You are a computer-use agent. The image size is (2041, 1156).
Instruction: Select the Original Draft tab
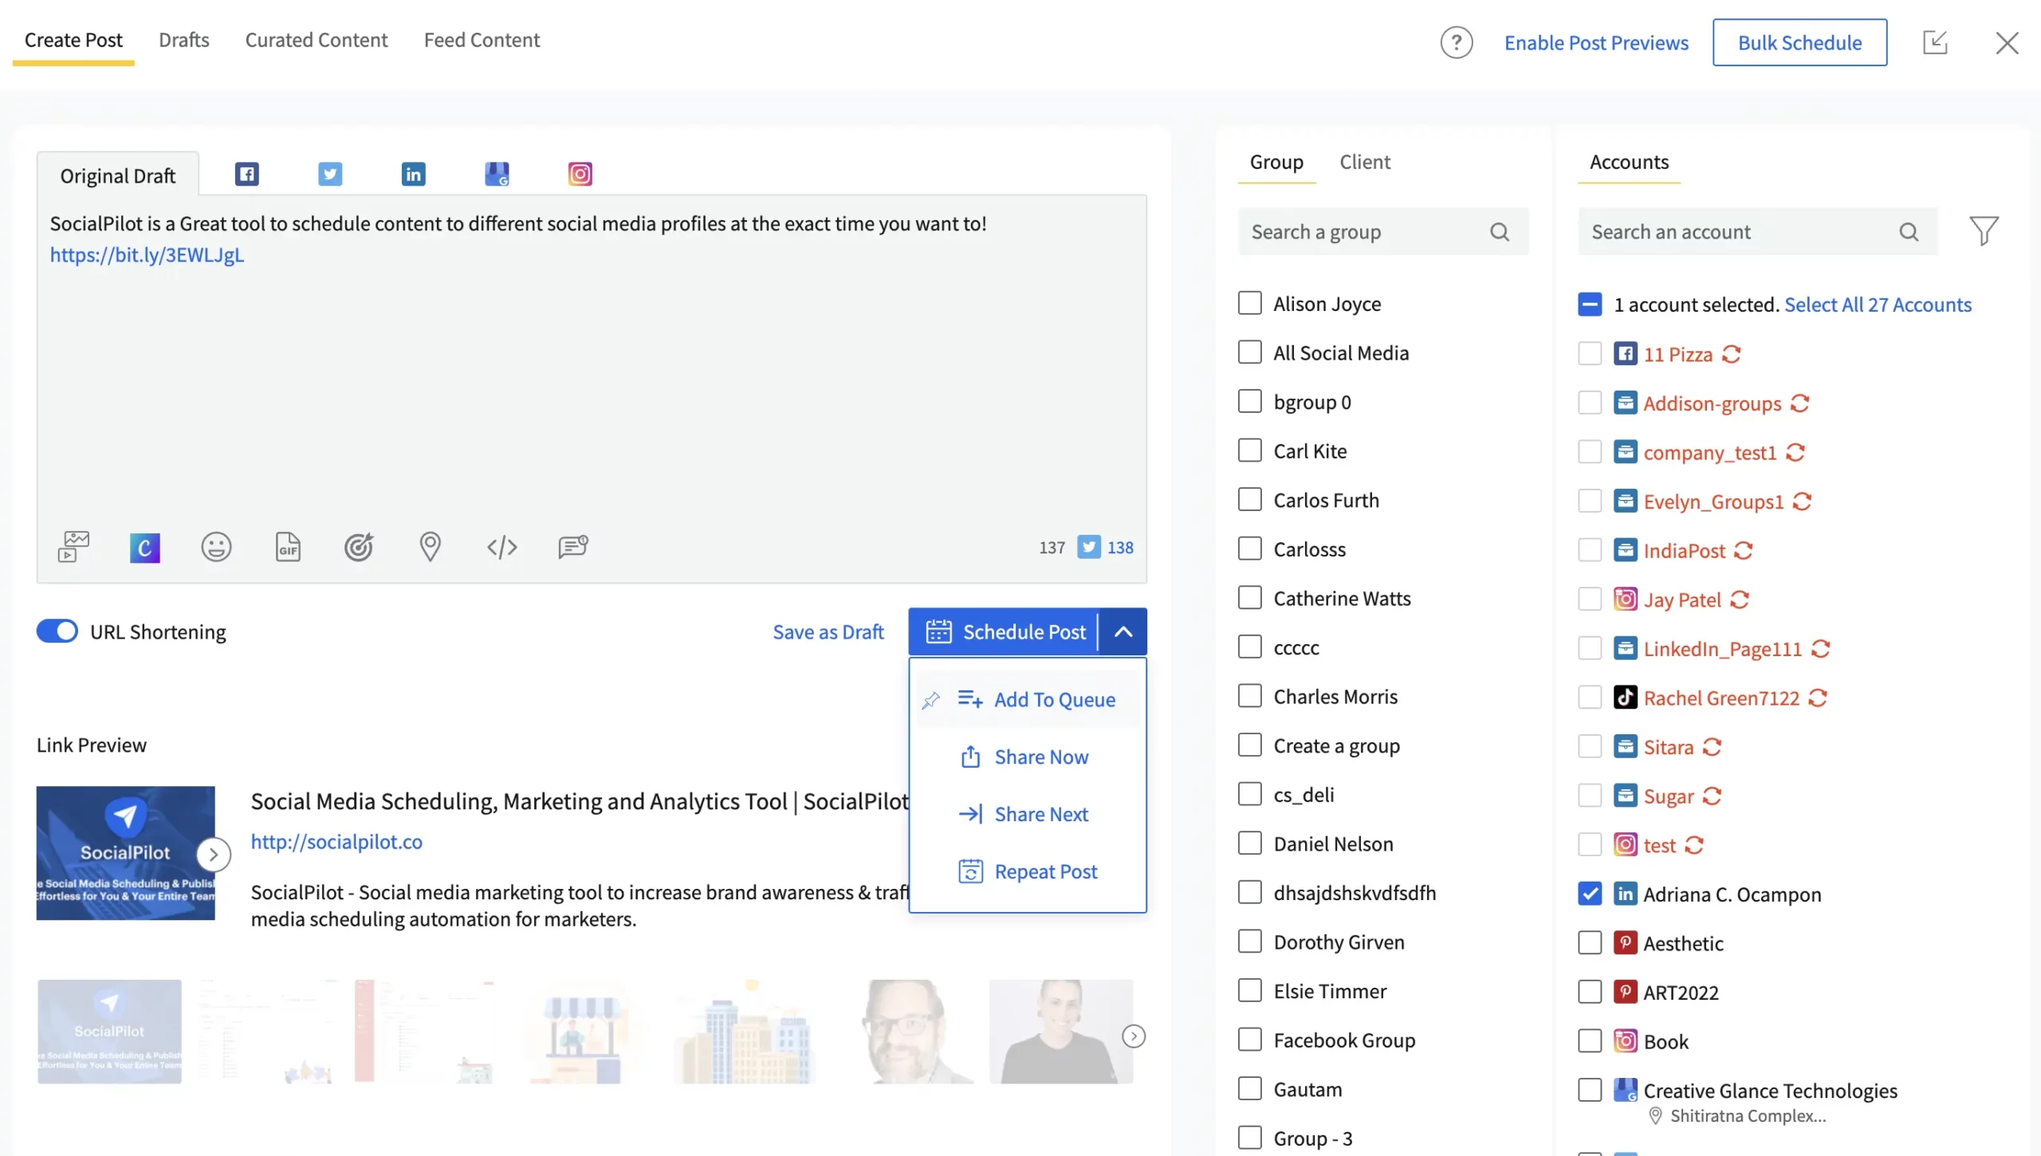pyautogui.click(x=117, y=175)
